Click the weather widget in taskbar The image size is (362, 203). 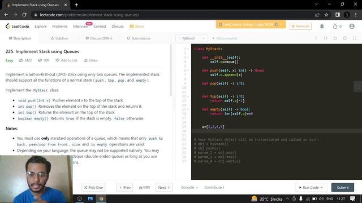coord(267,199)
